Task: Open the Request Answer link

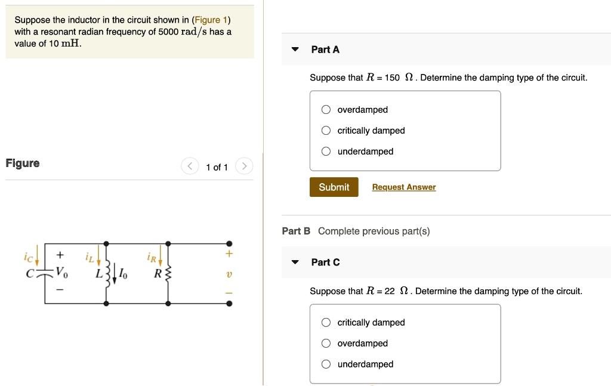Action: coord(403,187)
